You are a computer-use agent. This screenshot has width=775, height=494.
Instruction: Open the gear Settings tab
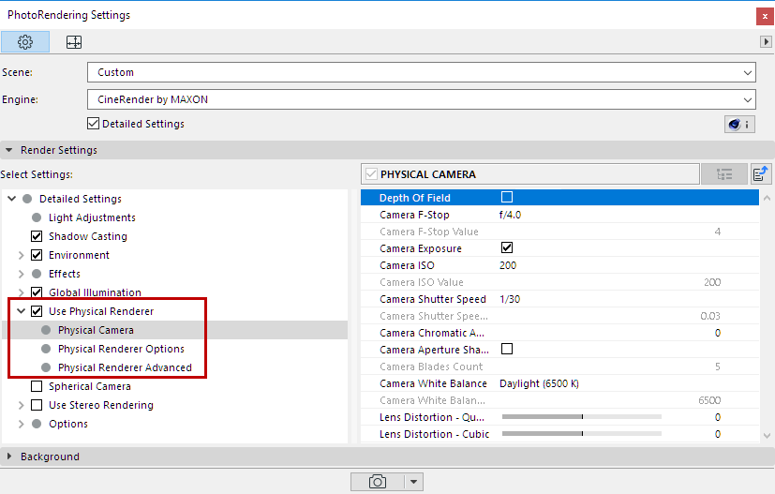(25, 42)
